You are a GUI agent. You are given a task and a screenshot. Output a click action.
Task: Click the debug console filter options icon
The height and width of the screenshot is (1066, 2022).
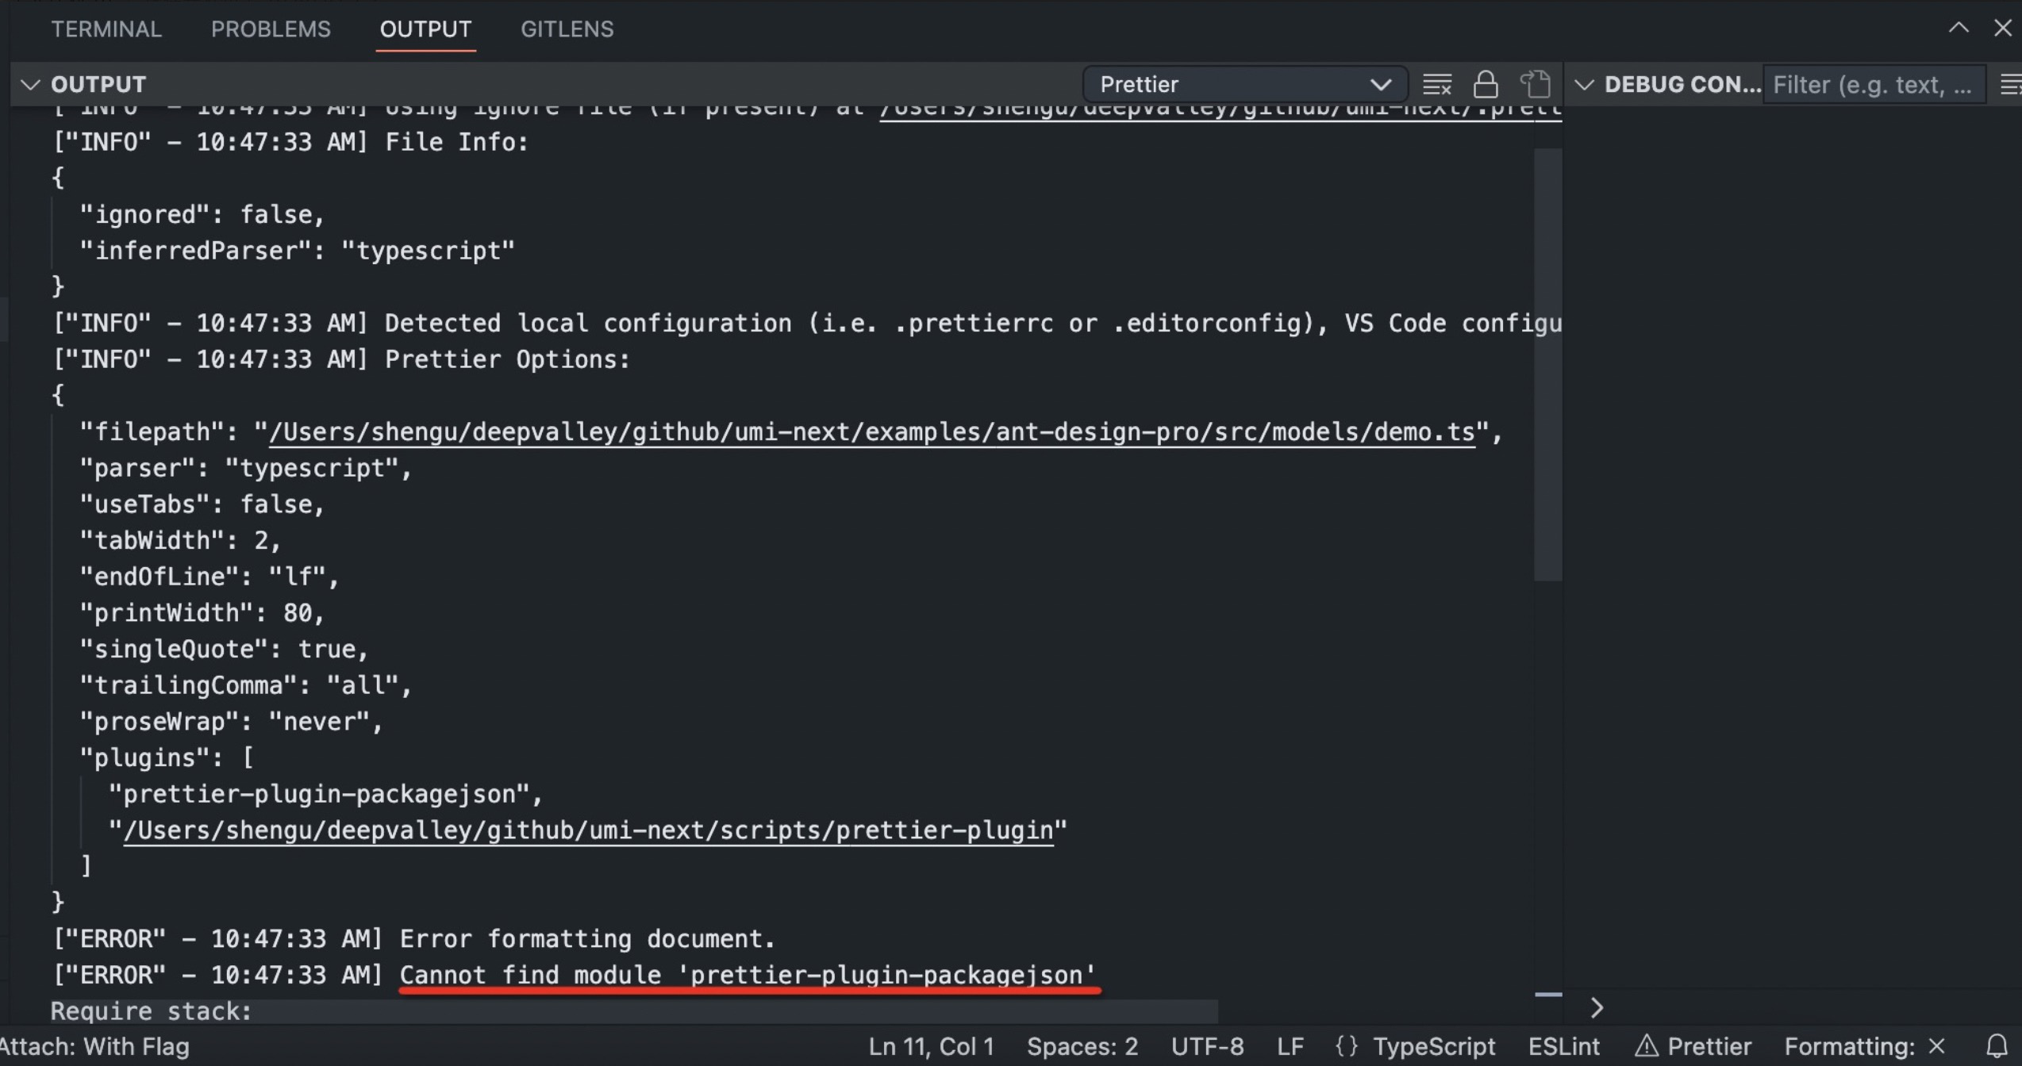(2011, 84)
